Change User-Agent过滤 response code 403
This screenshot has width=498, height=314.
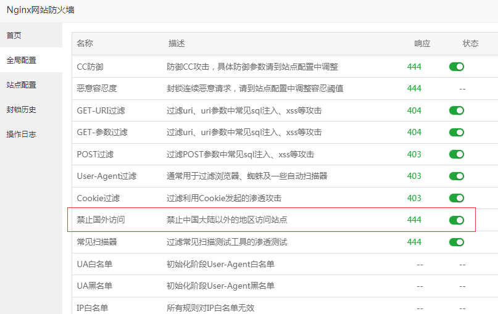(414, 176)
